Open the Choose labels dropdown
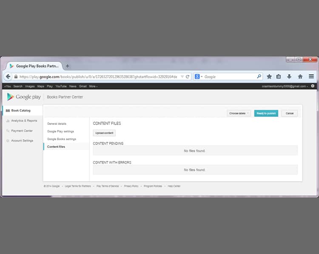This screenshot has height=254, width=319. [x=239, y=113]
